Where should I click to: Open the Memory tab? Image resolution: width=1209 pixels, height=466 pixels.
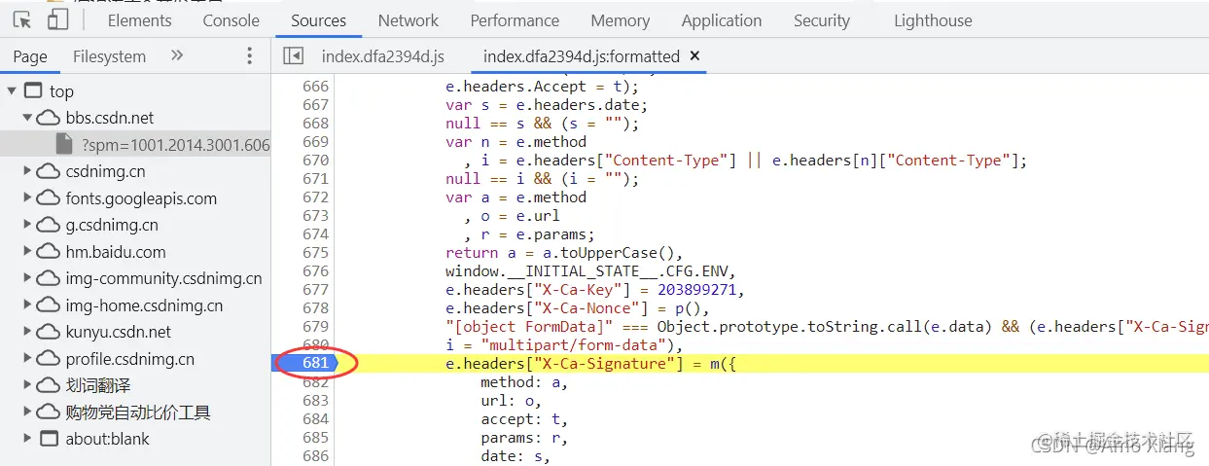(x=620, y=20)
